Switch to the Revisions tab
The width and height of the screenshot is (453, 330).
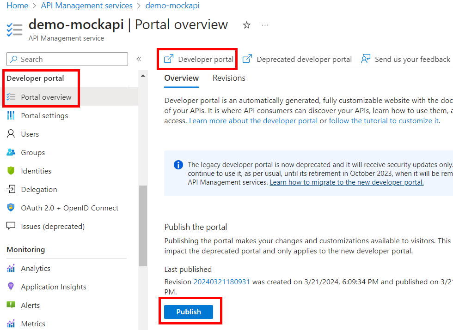pos(229,78)
